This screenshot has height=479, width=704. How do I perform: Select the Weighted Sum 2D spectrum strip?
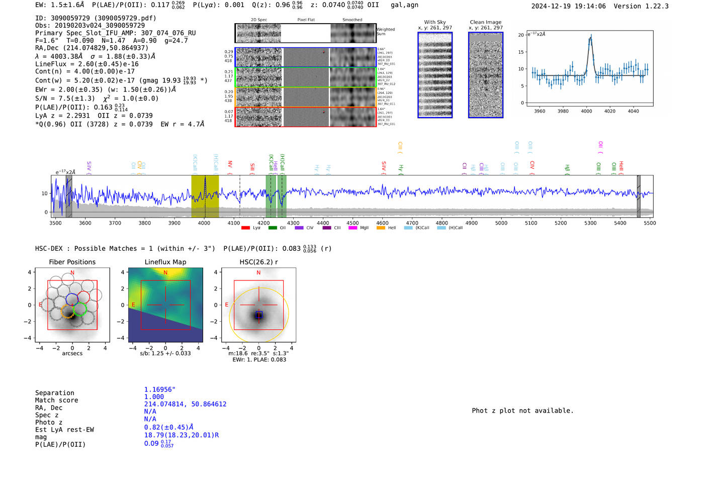[305, 33]
